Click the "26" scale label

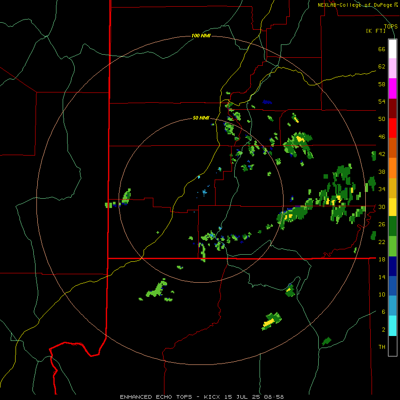coord(382,224)
